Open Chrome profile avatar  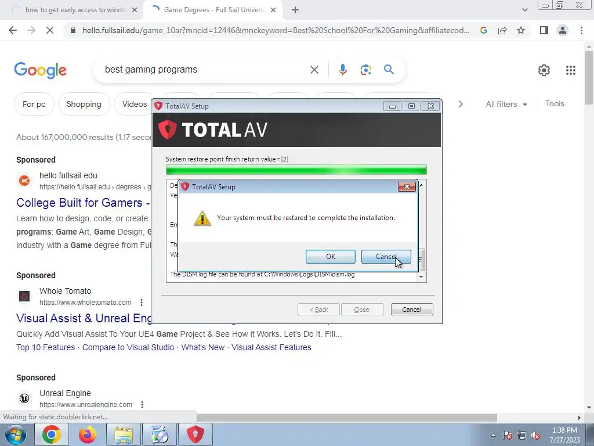[x=563, y=30]
